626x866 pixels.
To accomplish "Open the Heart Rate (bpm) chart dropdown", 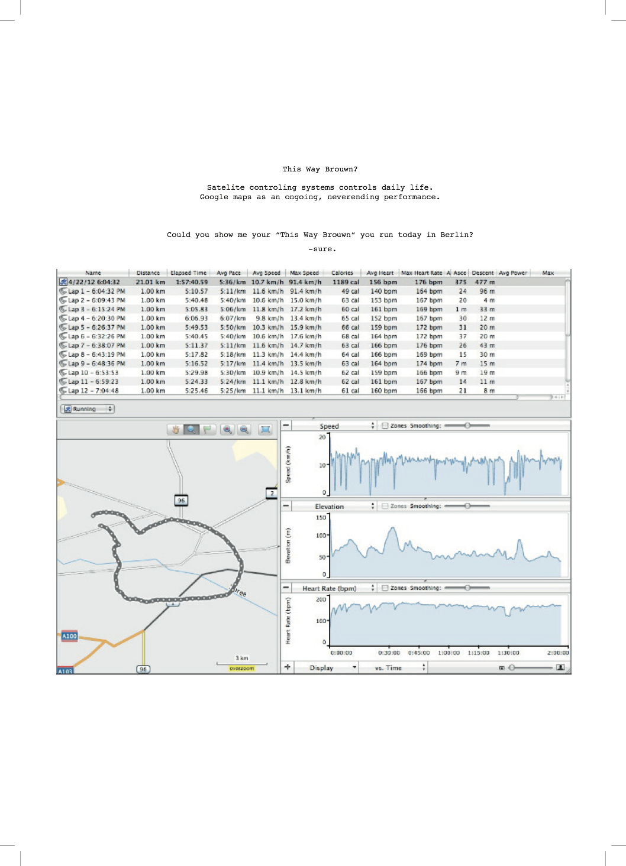I will coord(334,588).
